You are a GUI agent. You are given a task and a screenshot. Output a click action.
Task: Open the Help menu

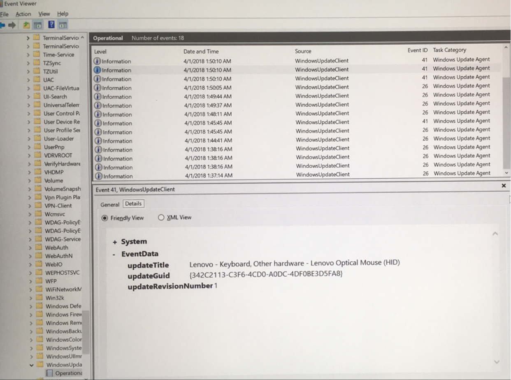coord(63,14)
